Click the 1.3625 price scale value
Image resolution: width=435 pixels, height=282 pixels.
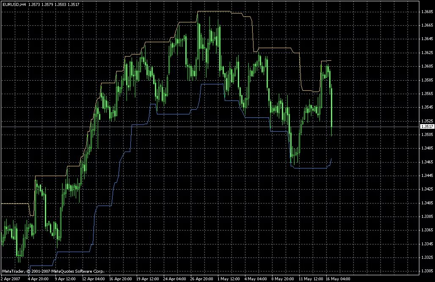(427, 53)
